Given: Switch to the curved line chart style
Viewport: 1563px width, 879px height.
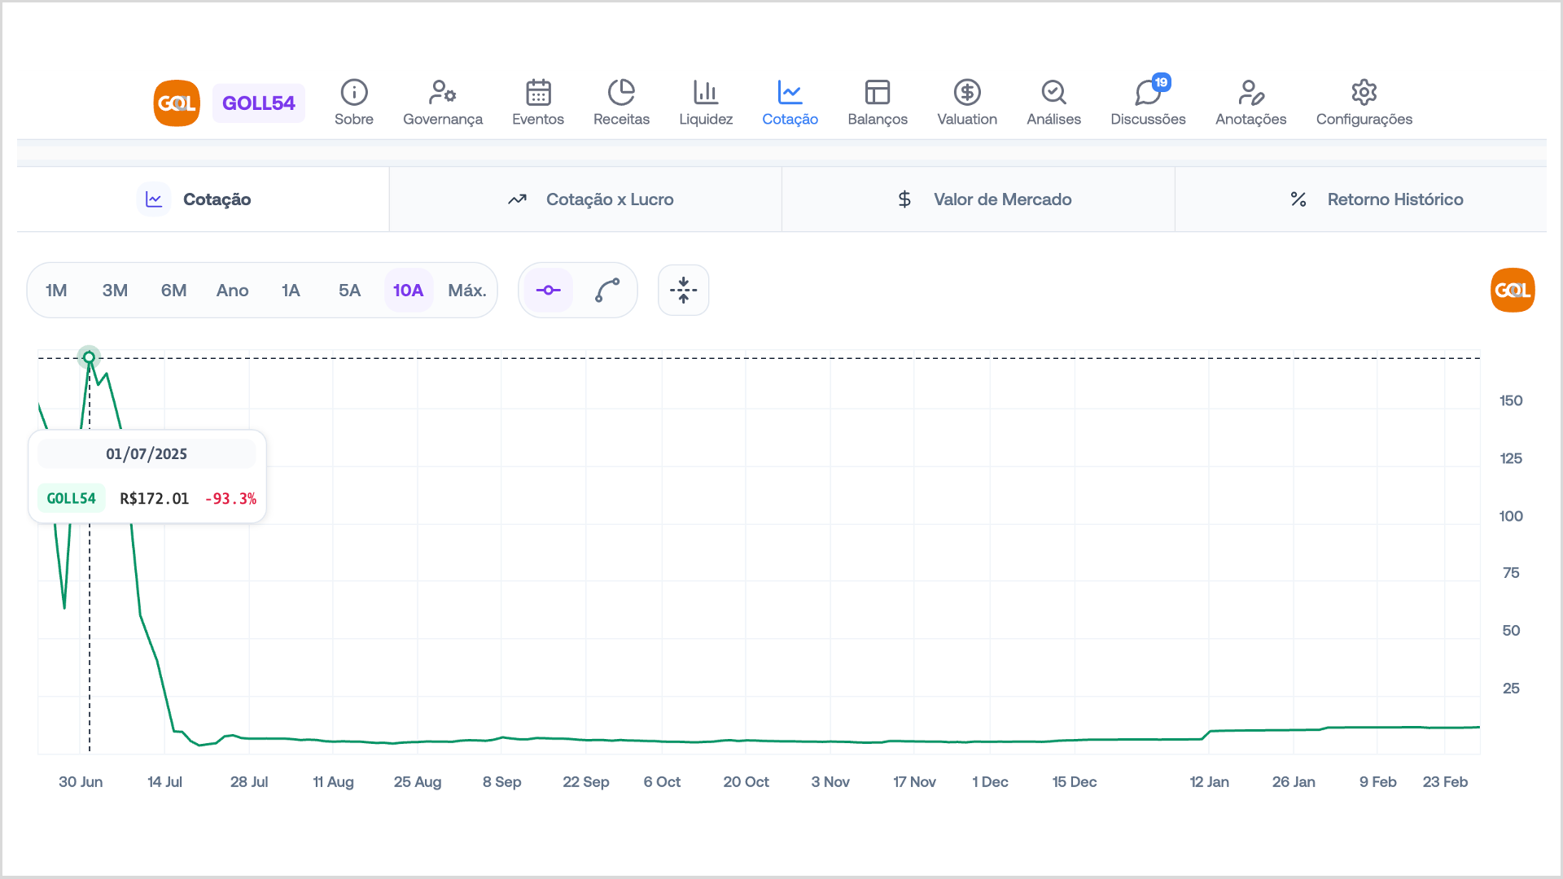Looking at the screenshot, I should tap(607, 291).
